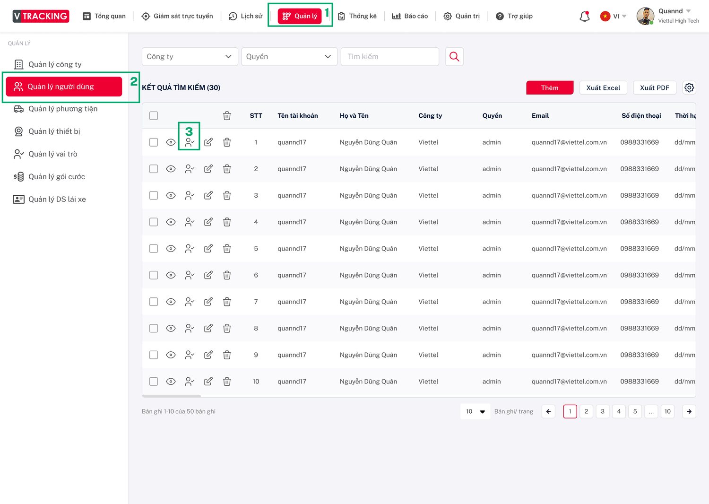Assign role icon for row 6

point(190,275)
